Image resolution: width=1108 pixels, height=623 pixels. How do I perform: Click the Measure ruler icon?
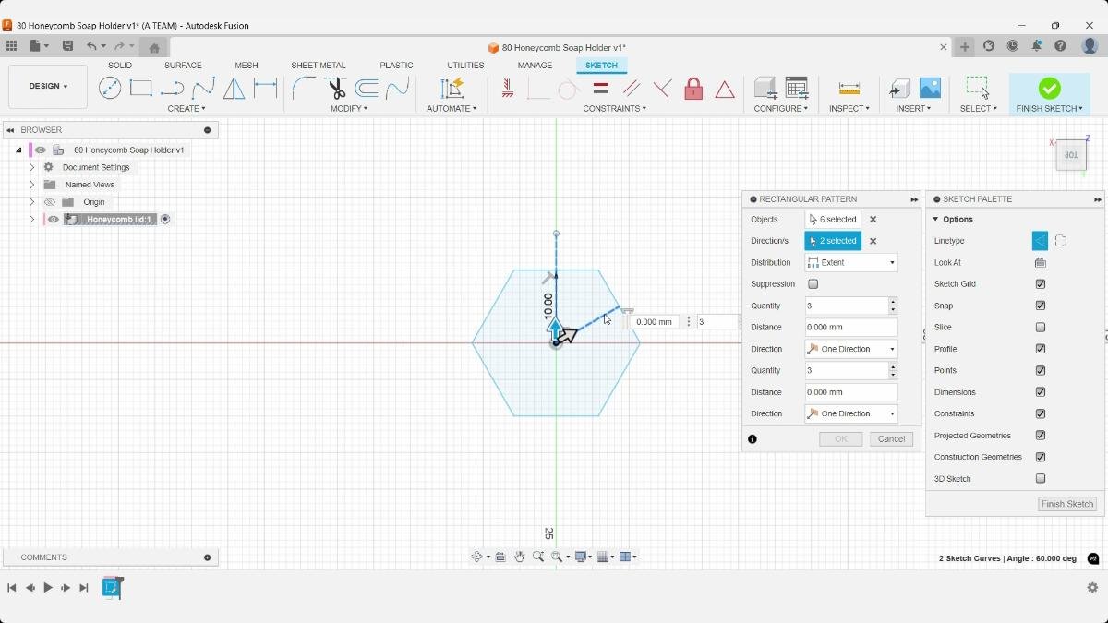(x=849, y=88)
